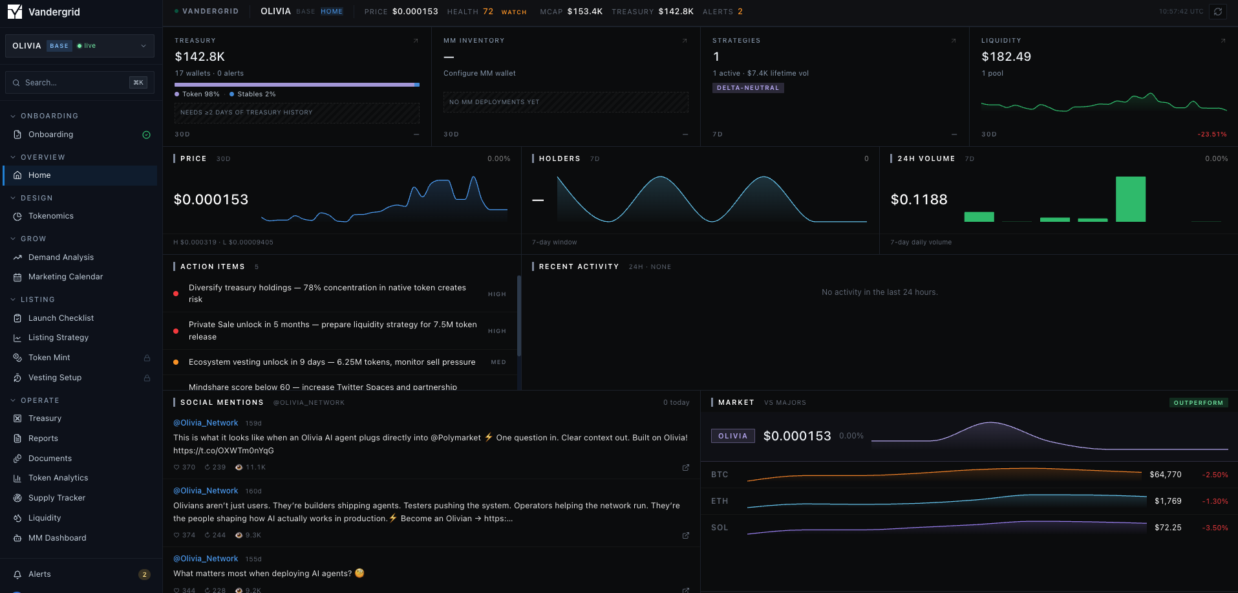
Task: Open @Olivia_Network link on 155d tweet
Action: tap(206, 559)
